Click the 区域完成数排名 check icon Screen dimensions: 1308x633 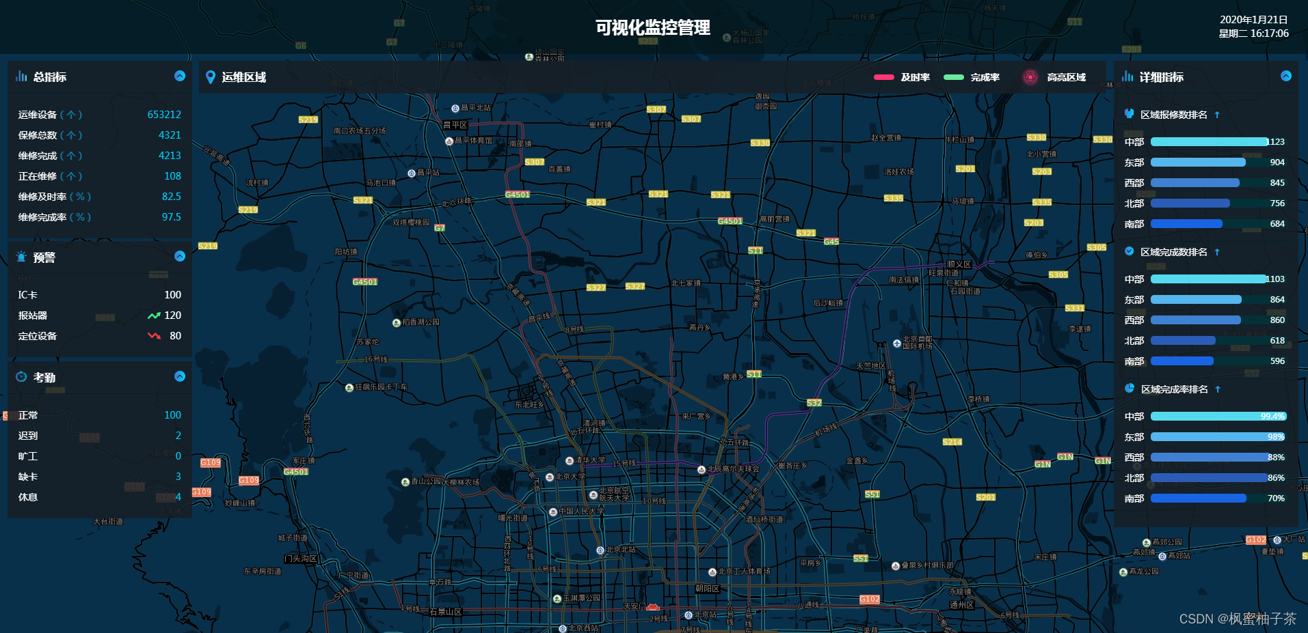[1130, 251]
